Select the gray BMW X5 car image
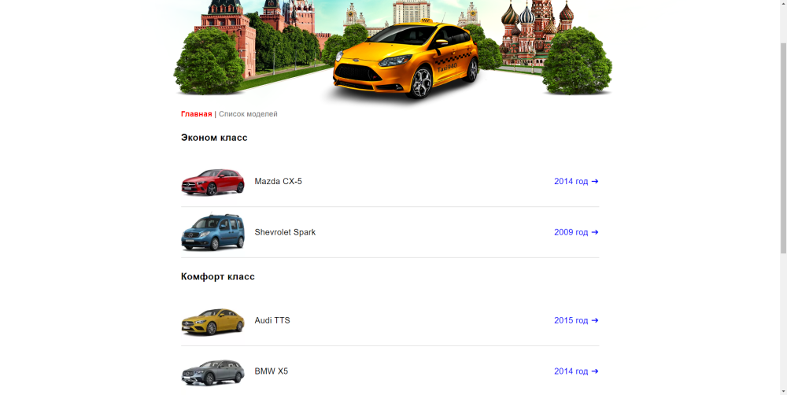787x395 pixels. pyautogui.click(x=212, y=371)
